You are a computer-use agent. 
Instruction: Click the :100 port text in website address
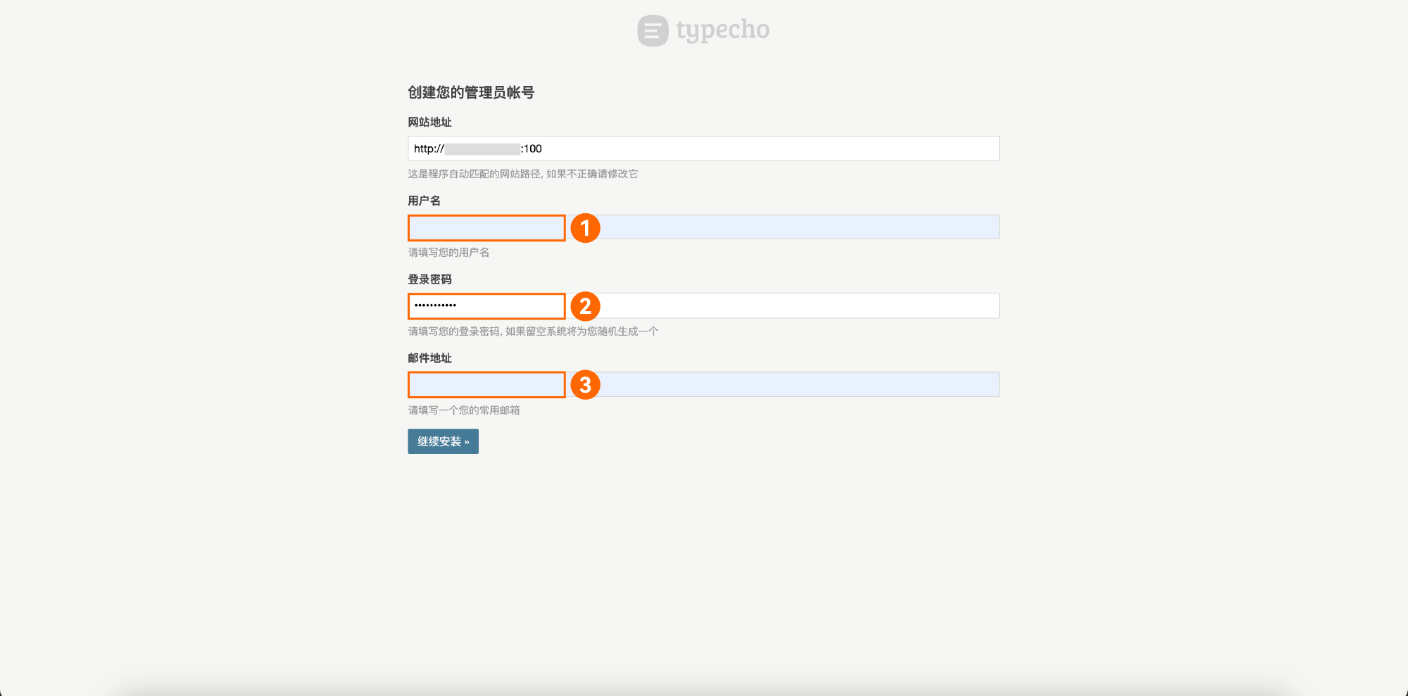[x=532, y=148]
